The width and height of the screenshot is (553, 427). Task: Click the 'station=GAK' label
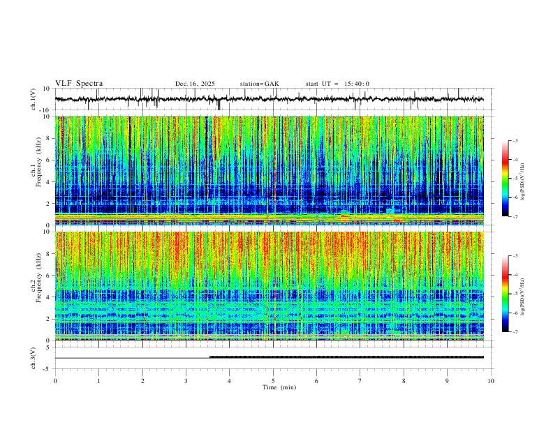259,84
